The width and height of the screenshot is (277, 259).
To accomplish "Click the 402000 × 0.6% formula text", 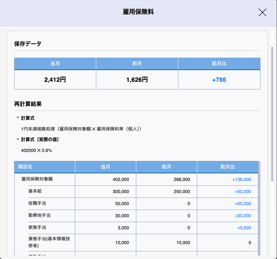I will pos(37,151).
